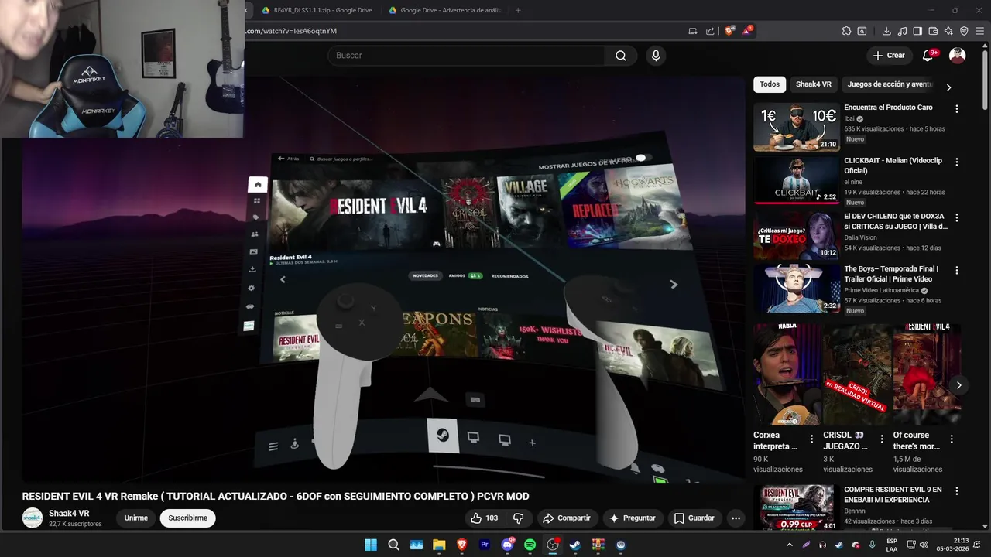Select the Todos filter chip
991x557 pixels.
pos(770,84)
